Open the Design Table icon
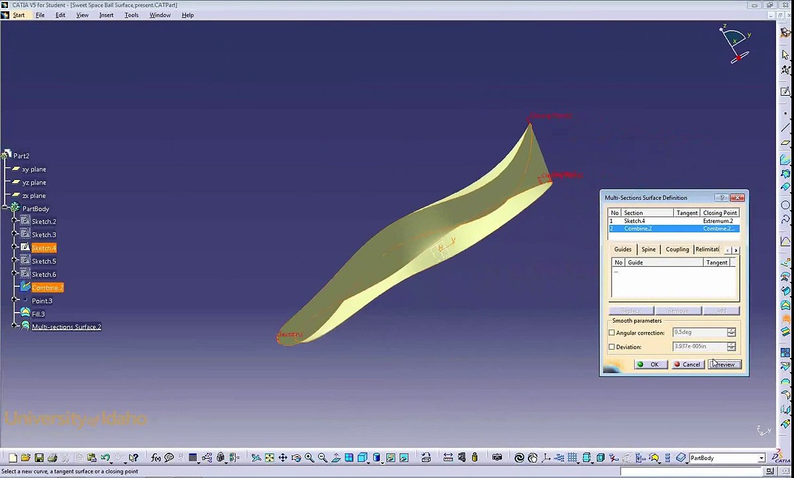The height and width of the screenshot is (478, 794). [x=193, y=457]
